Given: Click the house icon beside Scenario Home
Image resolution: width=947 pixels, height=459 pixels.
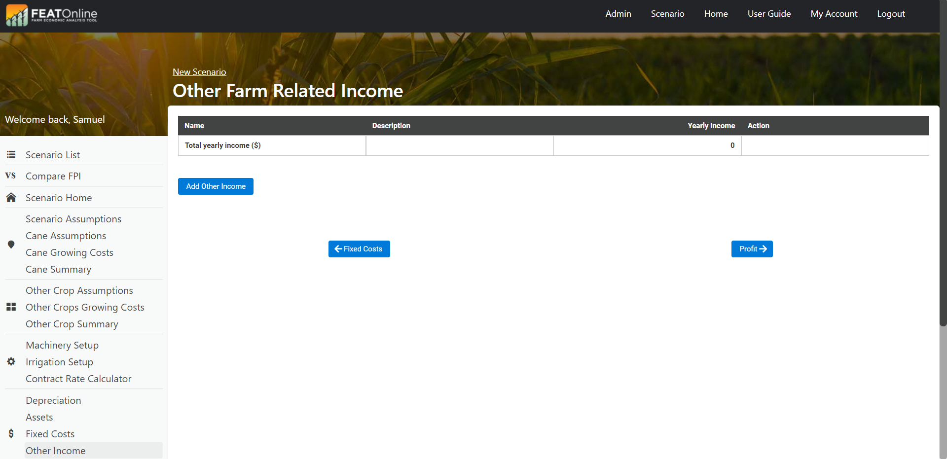Looking at the screenshot, I should coord(11,198).
